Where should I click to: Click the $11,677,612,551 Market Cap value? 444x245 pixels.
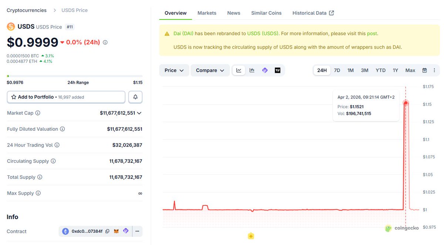tap(117, 113)
